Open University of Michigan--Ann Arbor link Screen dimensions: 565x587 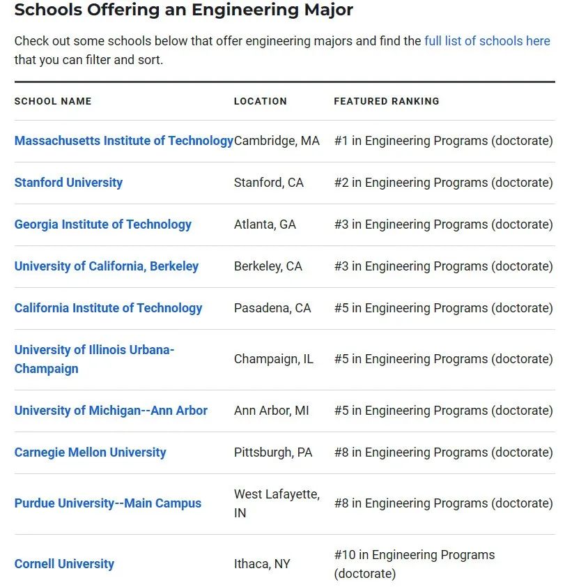111,411
